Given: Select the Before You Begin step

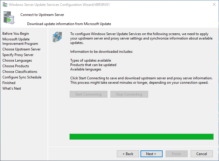Looking at the screenshot, I should [16, 34].
